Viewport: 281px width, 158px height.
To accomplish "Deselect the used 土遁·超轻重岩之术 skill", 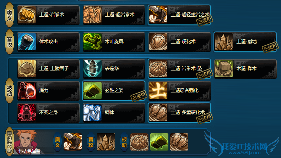I will coord(179,15).
